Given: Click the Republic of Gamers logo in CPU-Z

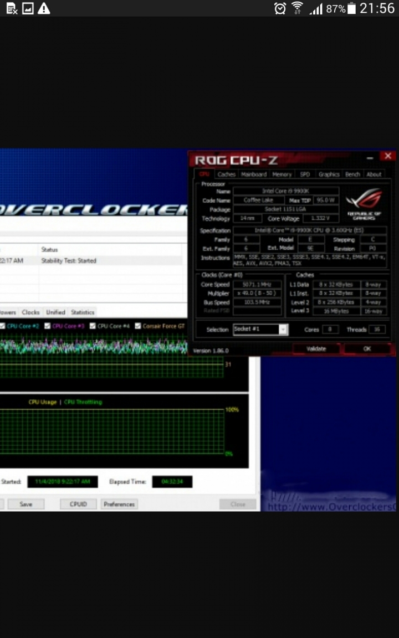Looking at the screenshot, I should coord(365,203).
